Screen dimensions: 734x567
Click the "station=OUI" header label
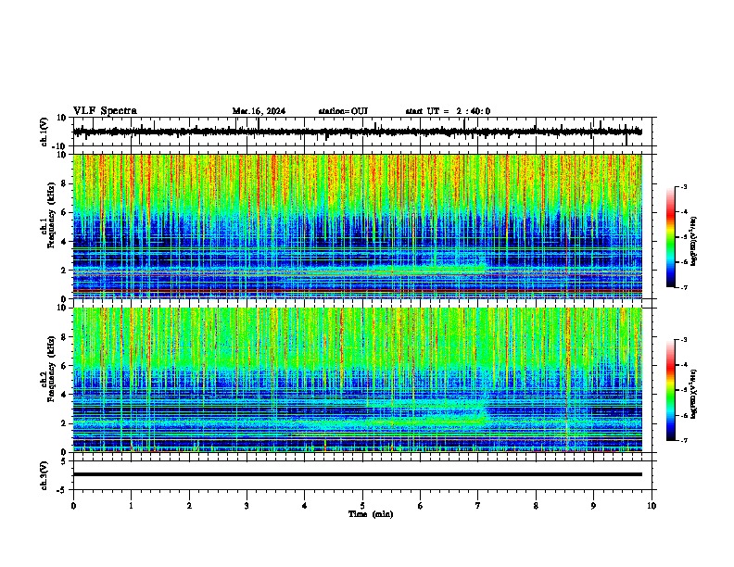pos(343,111)
